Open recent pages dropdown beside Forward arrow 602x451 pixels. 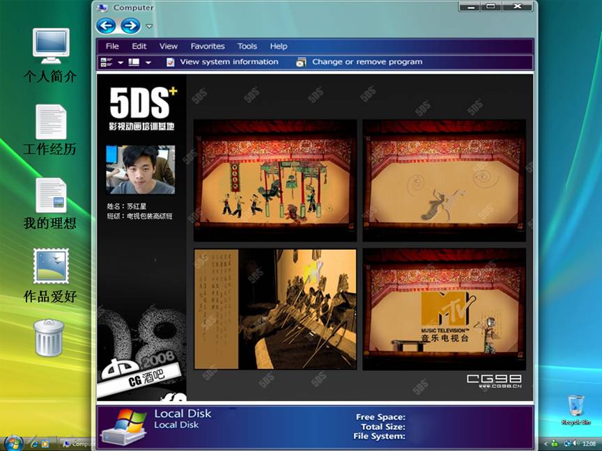tap(149, 26)
